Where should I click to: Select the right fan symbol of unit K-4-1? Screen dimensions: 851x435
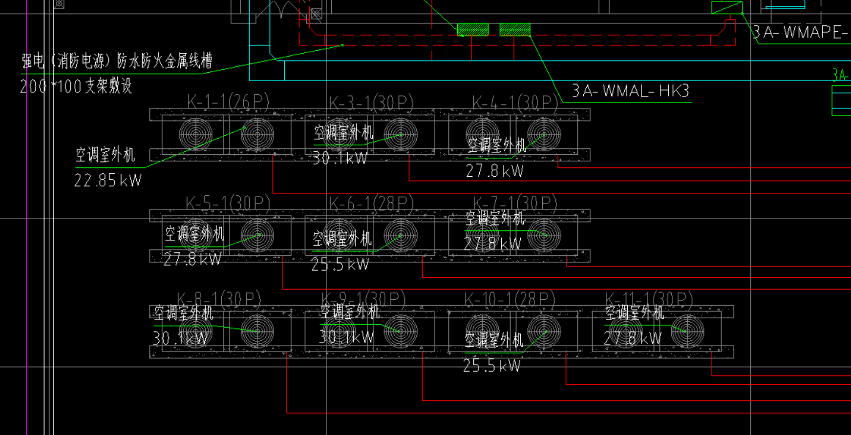[x=544, y=134]
